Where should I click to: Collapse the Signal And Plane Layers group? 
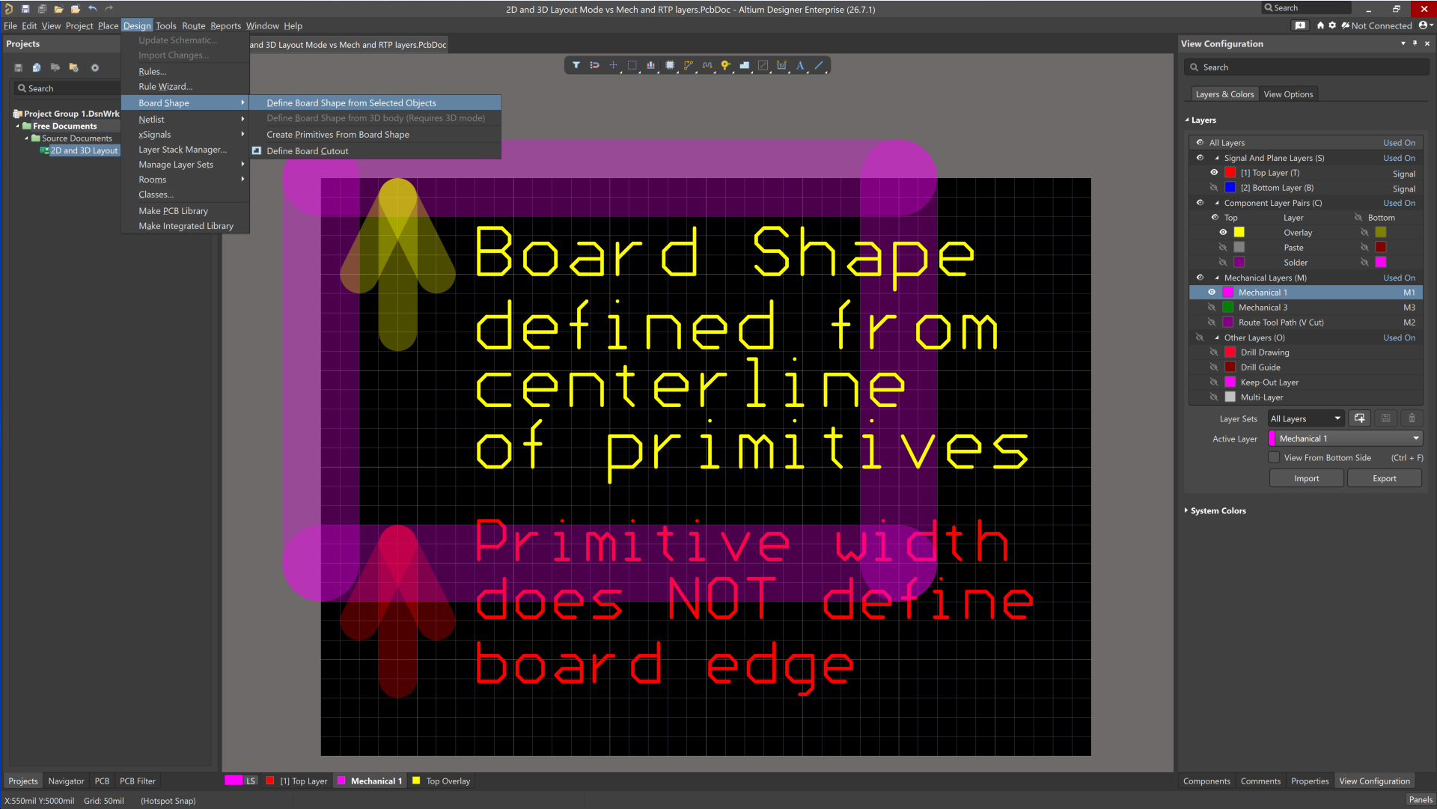(1217, 158)
